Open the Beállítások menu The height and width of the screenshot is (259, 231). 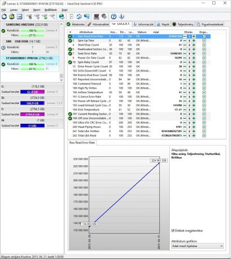point(51,10)
